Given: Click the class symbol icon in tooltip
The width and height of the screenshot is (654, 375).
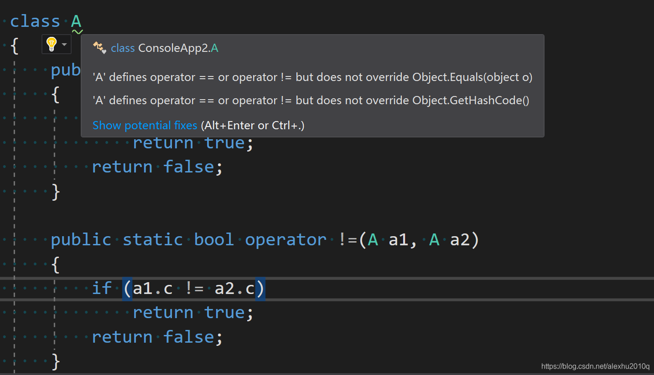Looking at the screenshot, I should coord(99,47).
